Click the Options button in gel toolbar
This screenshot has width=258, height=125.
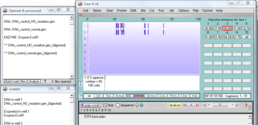[151, 96]
